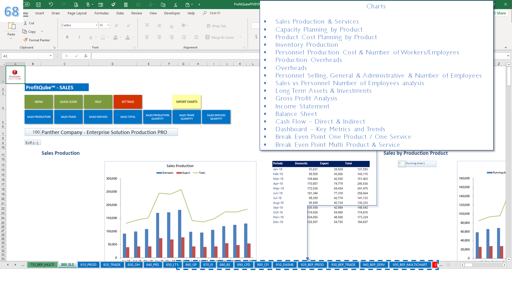Switch to the 750_BEP_MULTI sheet tab
The width and height of the screenshot is (512, 288).
(x=42, y=265)
